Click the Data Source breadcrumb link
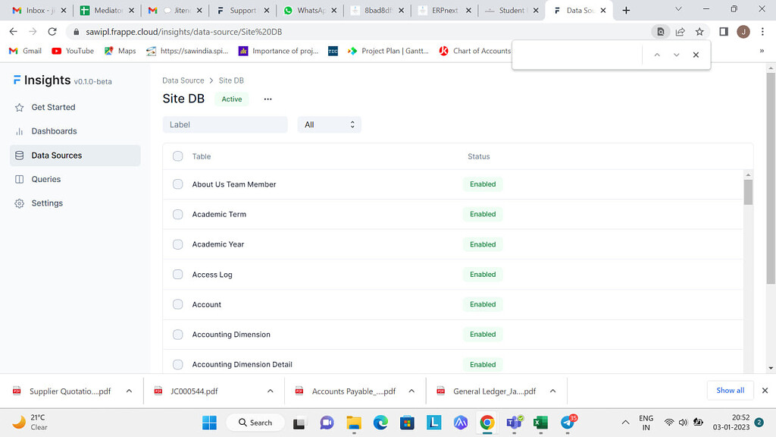 183,80
